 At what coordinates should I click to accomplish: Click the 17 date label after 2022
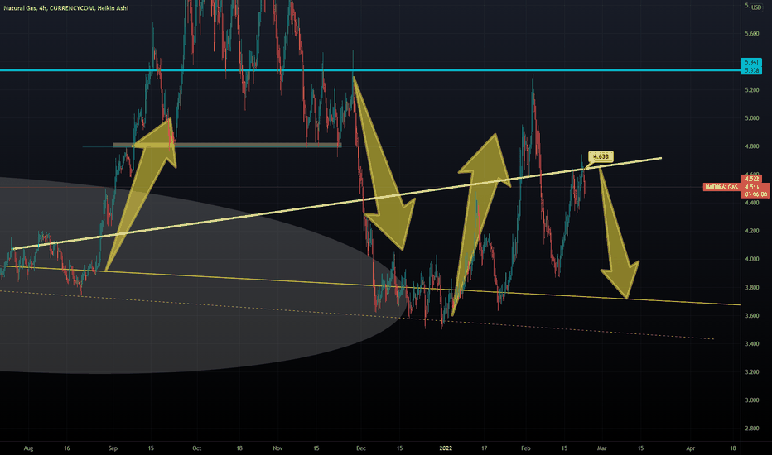click(485, 448)
